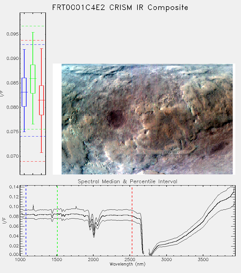241x273 pixels.
Task: Click the 0.095 tick label on boxplot axis
Action: [x=13, y=34]
